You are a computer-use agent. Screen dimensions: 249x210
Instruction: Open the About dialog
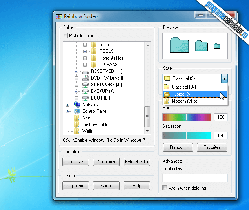tap(106, 186)
